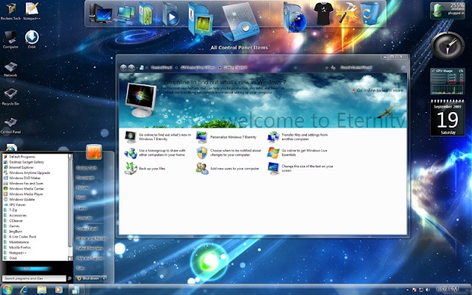The image size is (472, 295).
Task: Open Rockers Tech desktop icon
Action: click(10, 11)
